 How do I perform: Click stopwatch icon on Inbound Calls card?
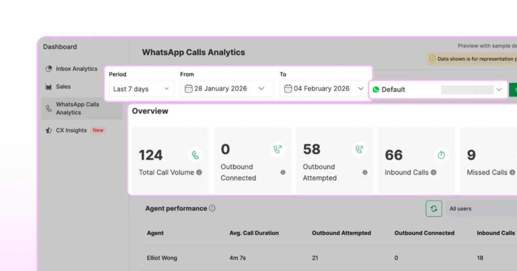(441, 155)
